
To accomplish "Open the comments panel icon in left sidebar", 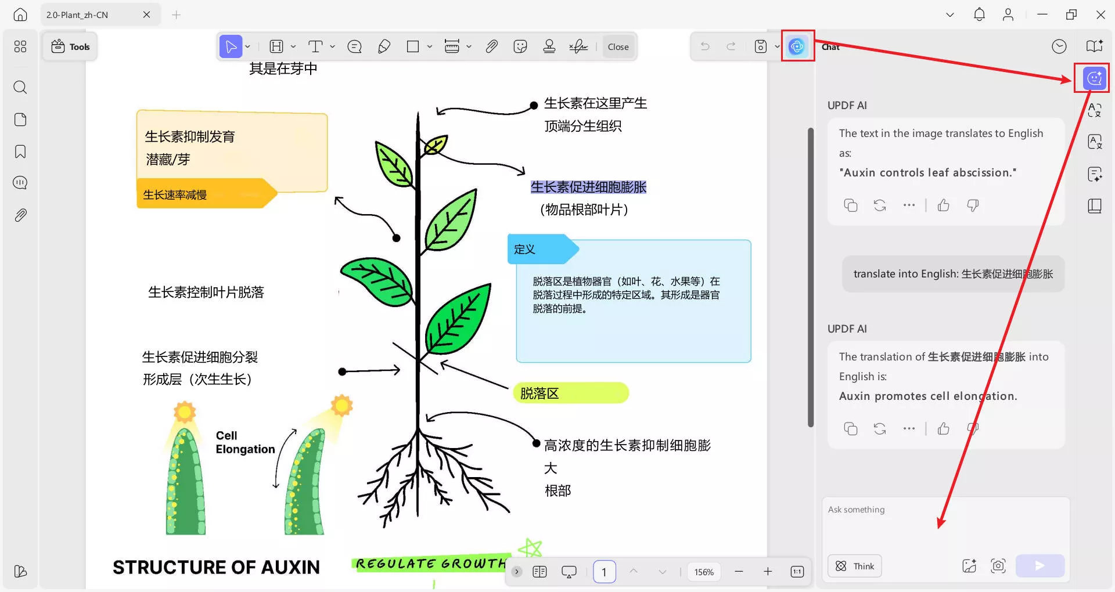I will (20, 183).
